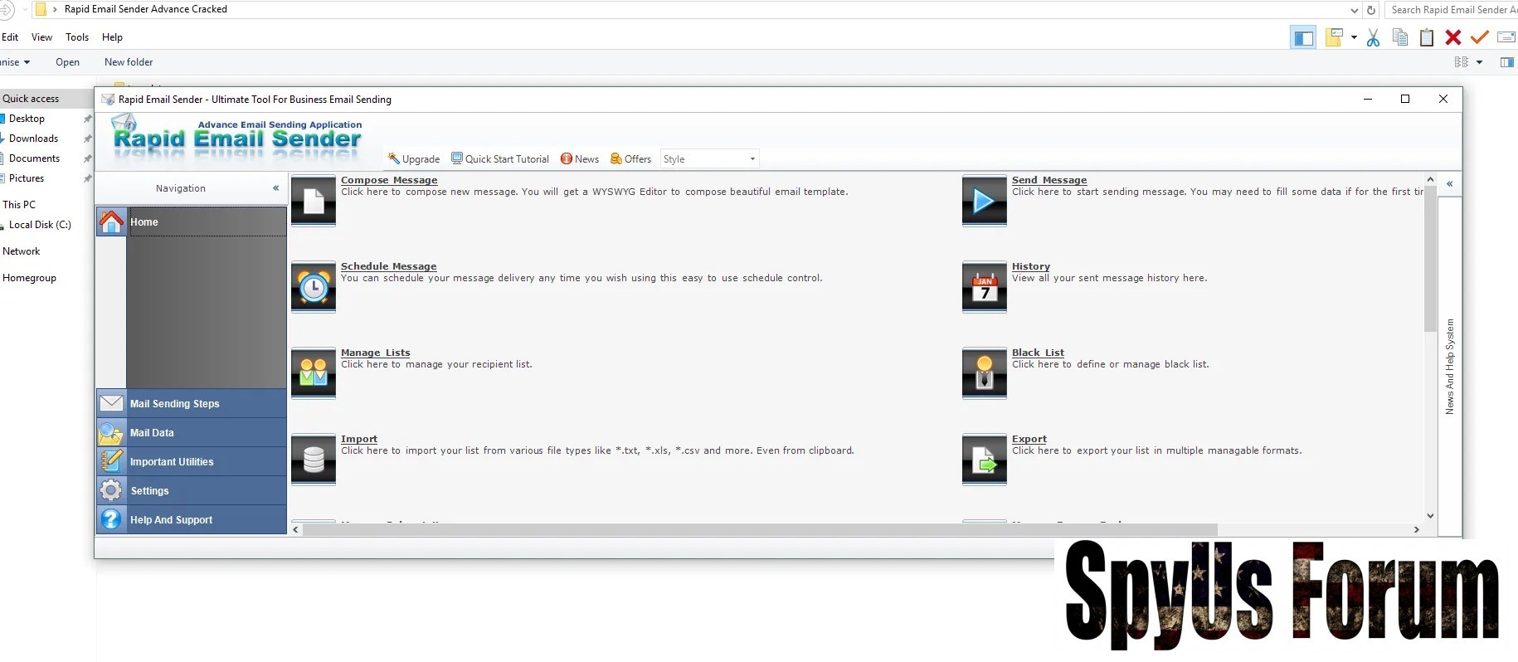
Task: Expand the News And Help System panel
Action: point(1449,184)
